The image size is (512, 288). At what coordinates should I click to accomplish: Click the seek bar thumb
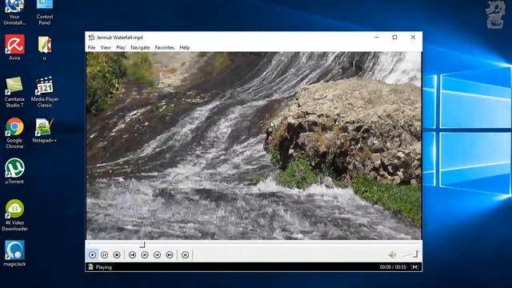142,245
